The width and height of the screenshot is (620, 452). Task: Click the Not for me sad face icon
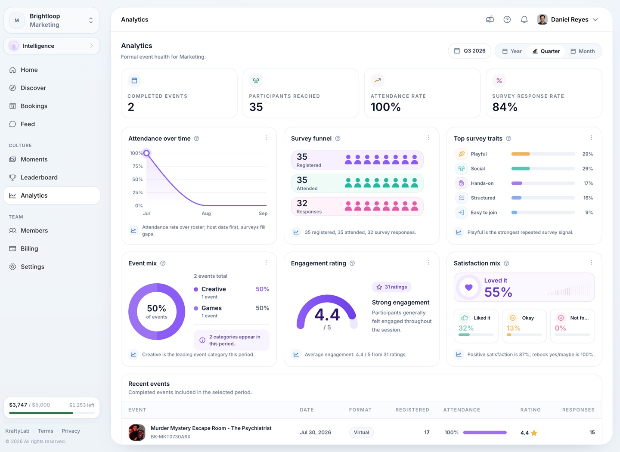pos(561,318)
